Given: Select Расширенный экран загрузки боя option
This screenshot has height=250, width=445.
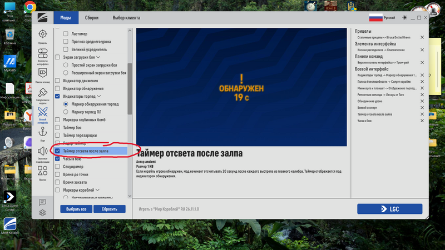Looking at the screenshot, I should (x=66, y=73).
